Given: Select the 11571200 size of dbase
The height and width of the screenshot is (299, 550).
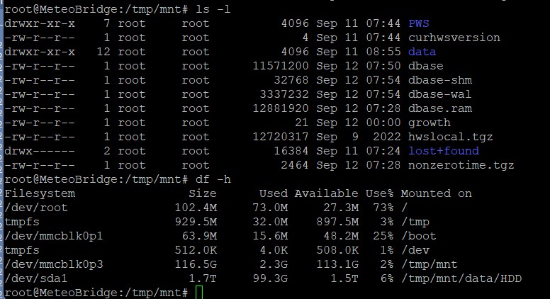Looking at the screenshot, I should click(x=281, y=66).
